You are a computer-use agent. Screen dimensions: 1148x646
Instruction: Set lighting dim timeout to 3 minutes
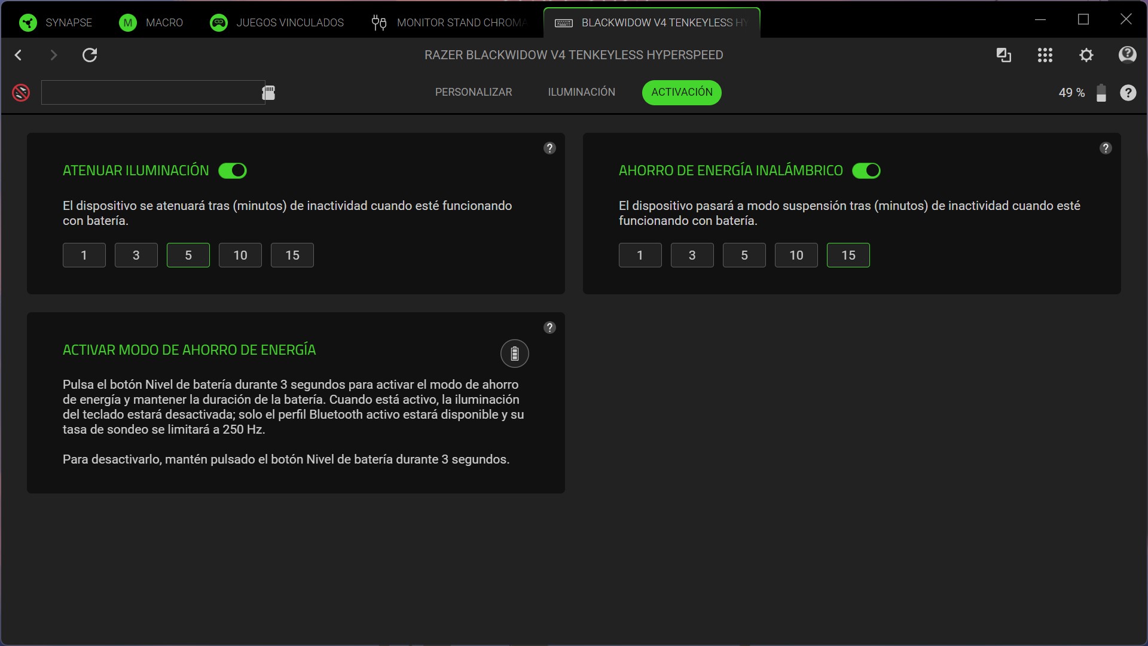click(136, 255)
